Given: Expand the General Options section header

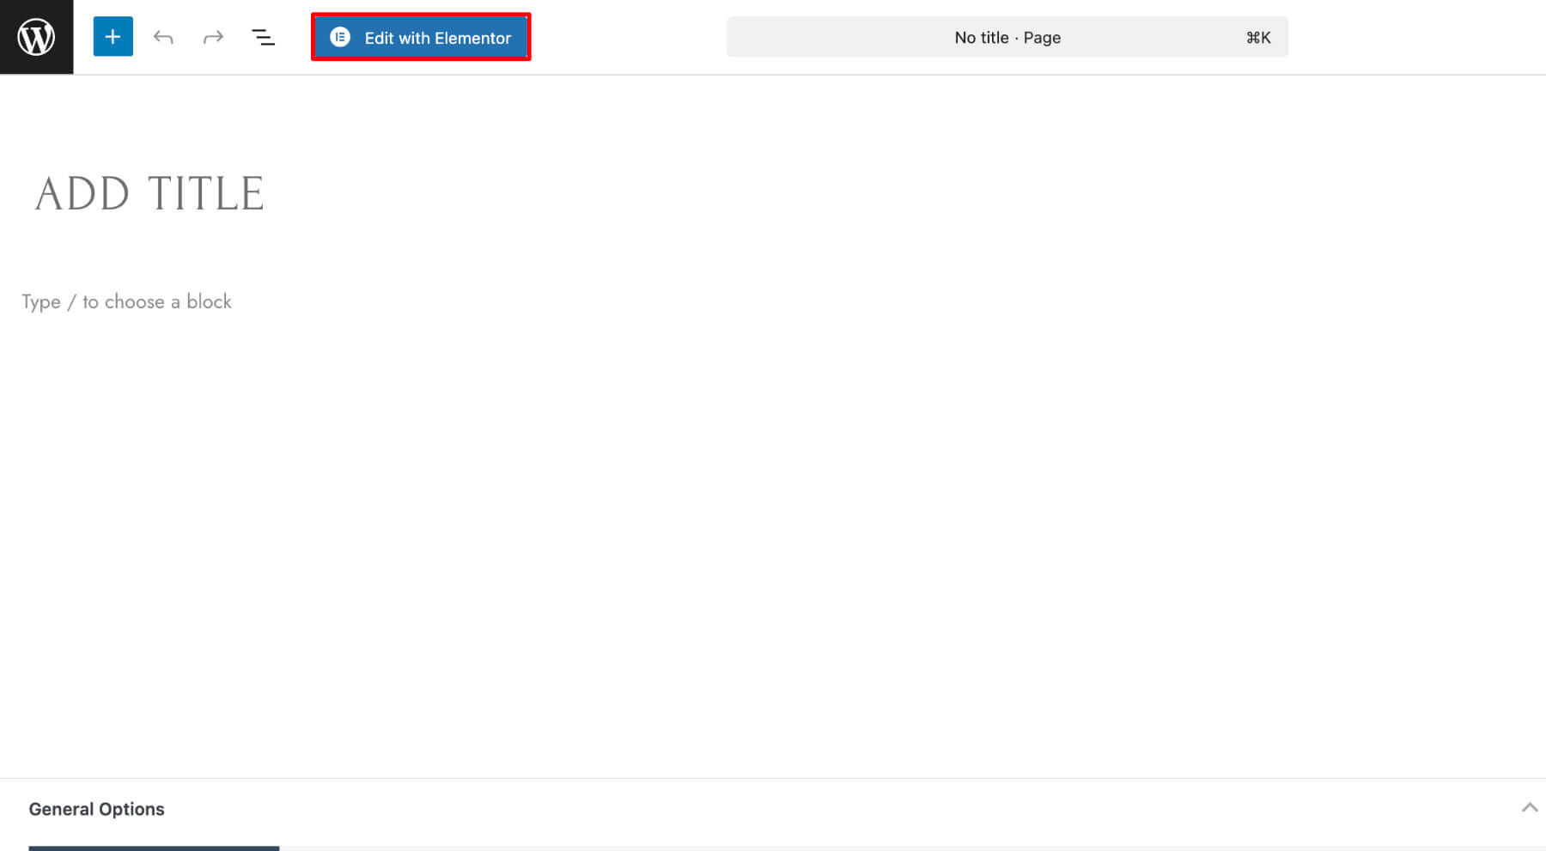Looking at the screenshot, I should [x=96, y=808].
